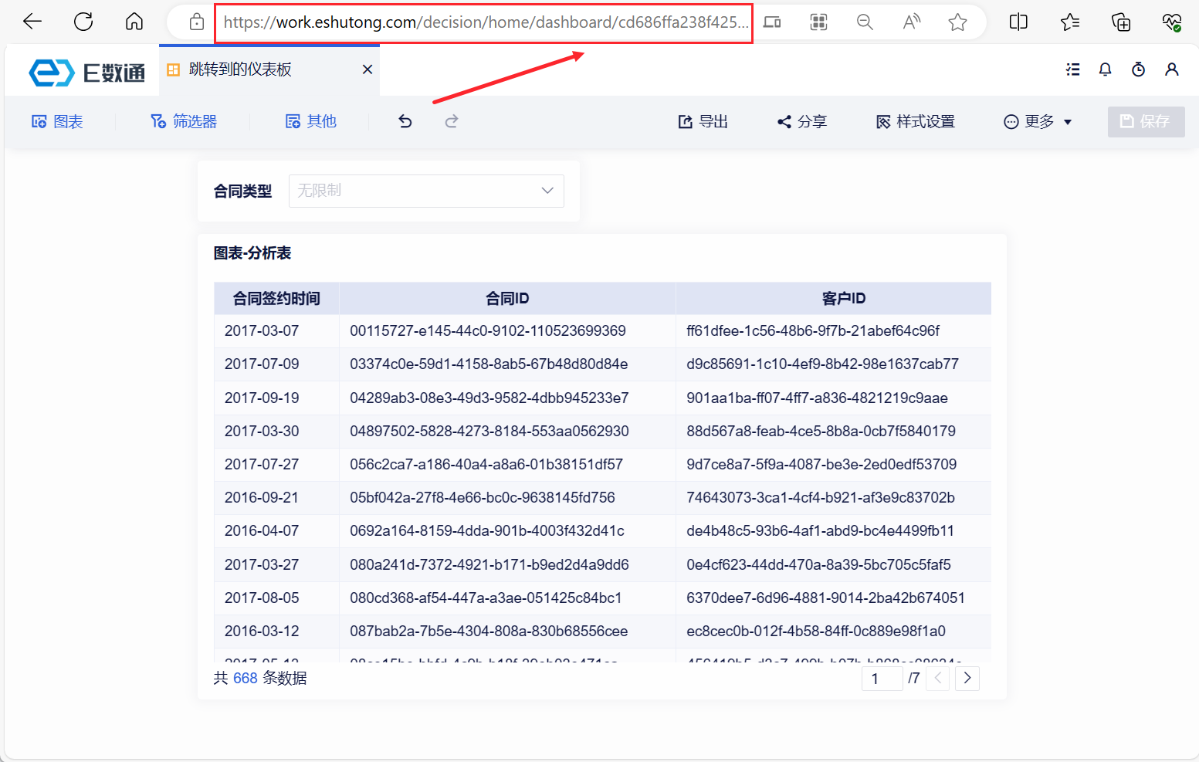This screenshot has width=1199, height=762.
Task: Click the 合同ID column header
Action: [x=507, y=299]
